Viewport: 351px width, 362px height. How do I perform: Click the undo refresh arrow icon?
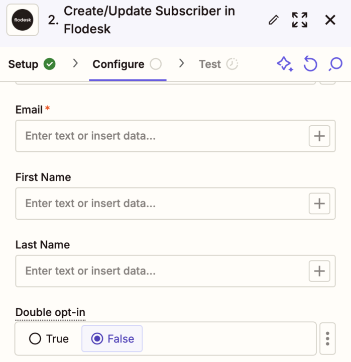click(x=310, y=63)
